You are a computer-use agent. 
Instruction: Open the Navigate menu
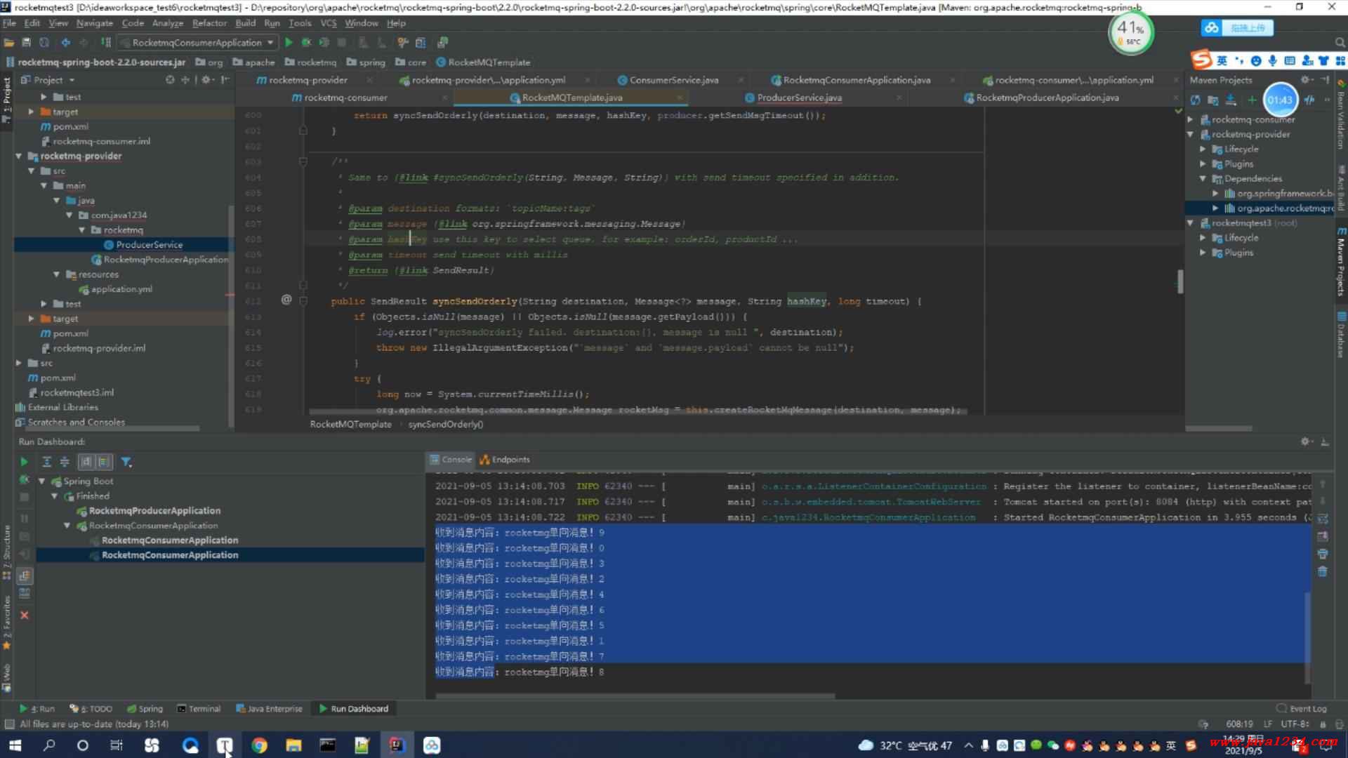[x=94, y=23]
